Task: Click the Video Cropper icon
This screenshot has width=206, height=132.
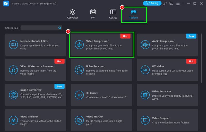Action: point(145,120)
